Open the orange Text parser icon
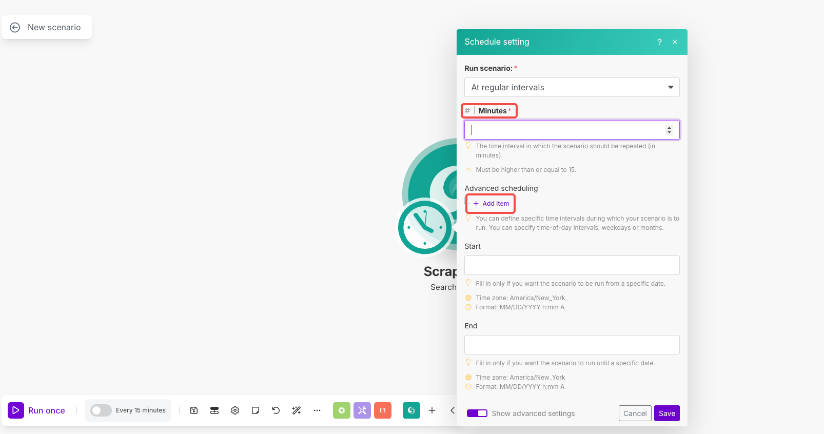Viewport: 824px width, 434px height. [383, 410]
